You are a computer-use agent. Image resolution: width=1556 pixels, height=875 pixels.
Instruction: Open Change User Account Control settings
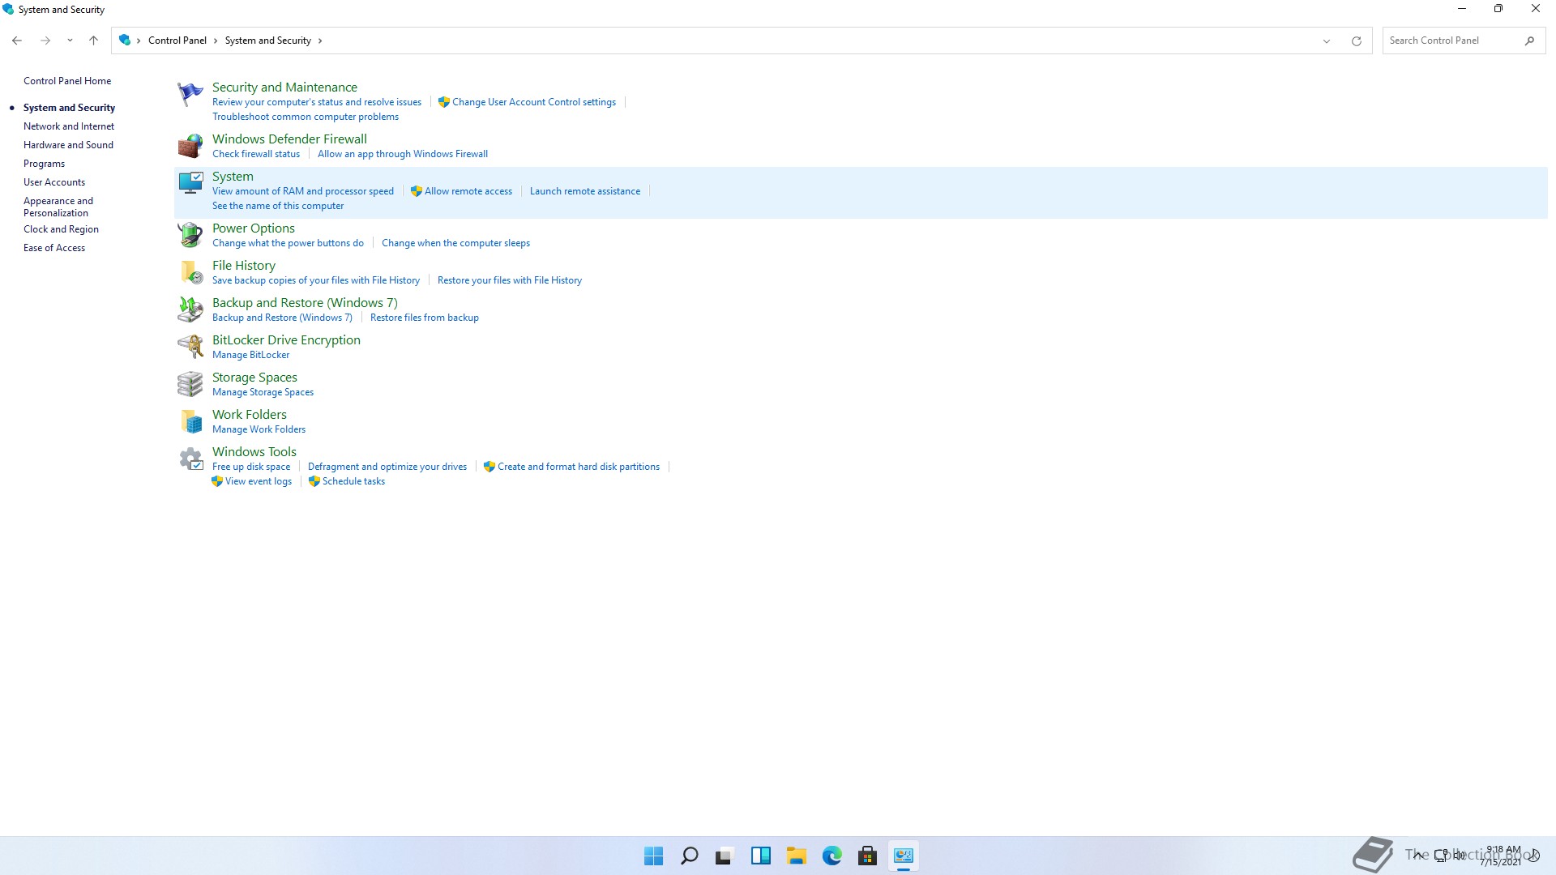coord(533,102)
